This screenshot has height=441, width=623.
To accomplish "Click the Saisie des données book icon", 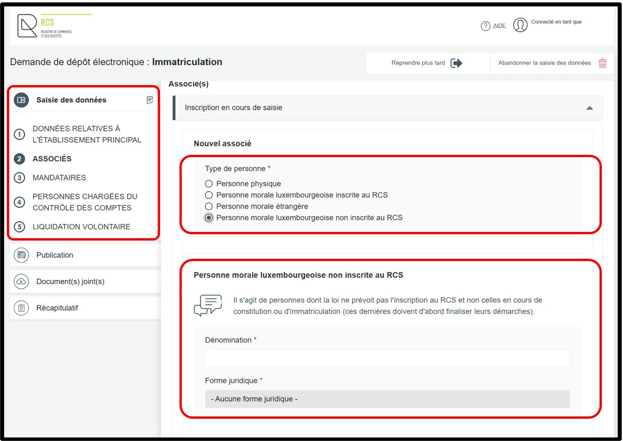I will (x=21, y=100).
